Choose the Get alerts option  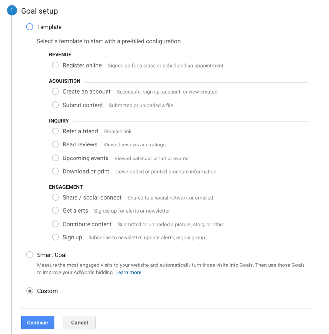pyautogui.click(x=56, y=211)
